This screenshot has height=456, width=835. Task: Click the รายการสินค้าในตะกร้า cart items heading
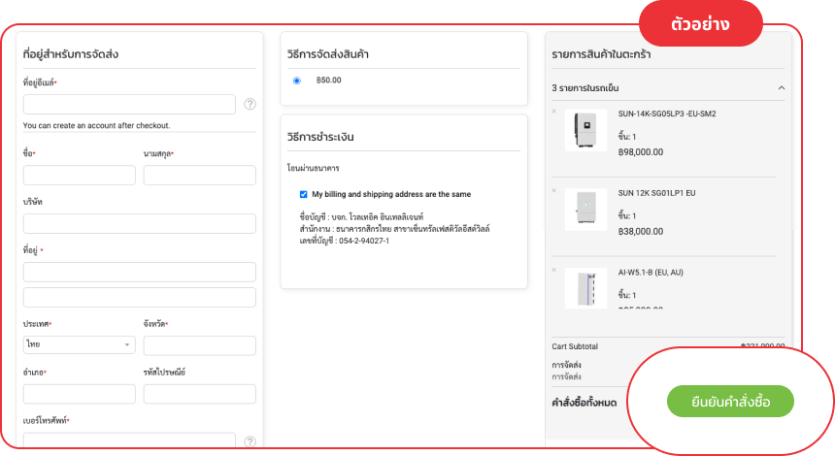[x=601, y=54]
